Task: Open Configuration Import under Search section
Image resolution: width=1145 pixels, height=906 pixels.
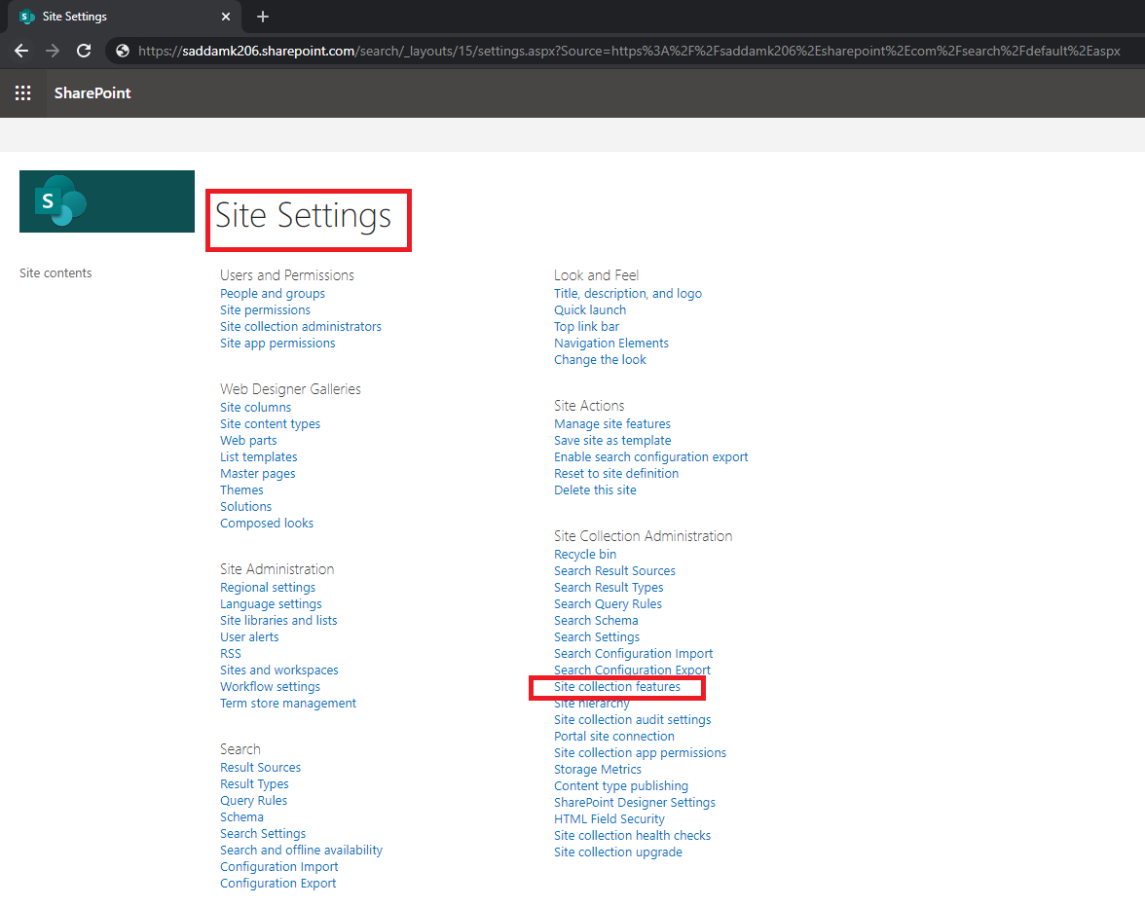Action: (278, 866)
